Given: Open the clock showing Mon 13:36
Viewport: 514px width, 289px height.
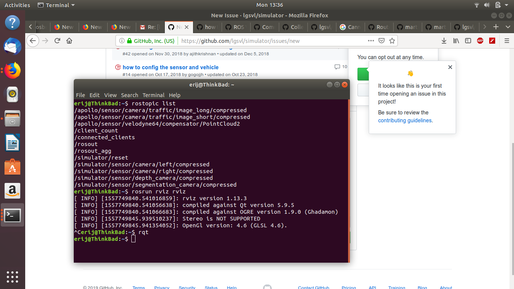Looking at the screenshot, I should [x=269, y=5].
